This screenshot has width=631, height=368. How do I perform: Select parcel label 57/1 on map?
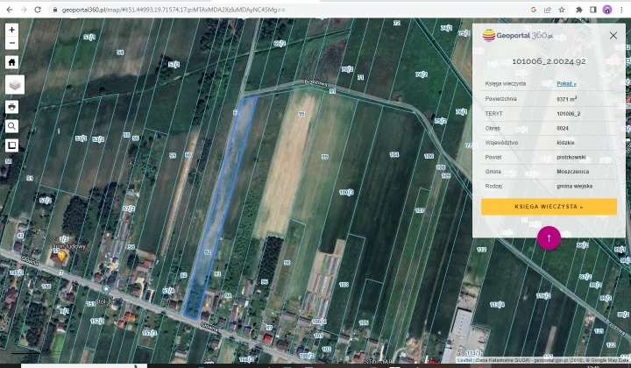pyautogui.click(x=174, y=64)
